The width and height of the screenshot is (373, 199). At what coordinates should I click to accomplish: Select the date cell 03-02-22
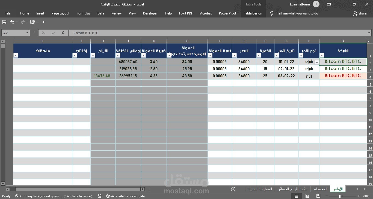[286, 76]
